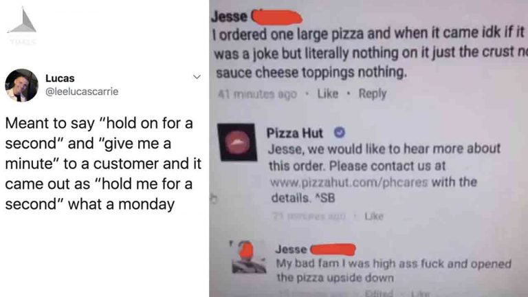The height and width of the screenshot is (297, 528).
Task: Open the @leelucascarrie handle
Action: click(82, 91)
